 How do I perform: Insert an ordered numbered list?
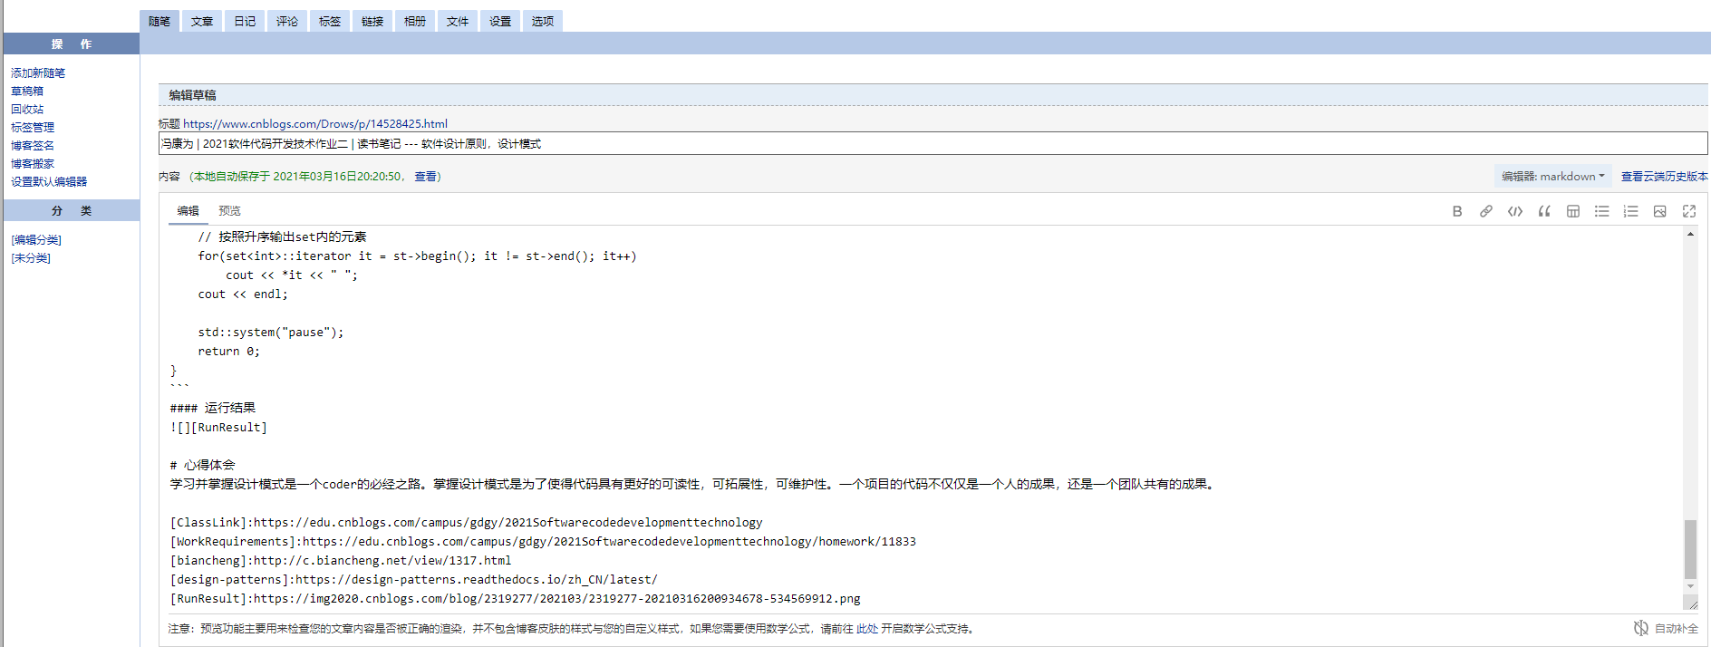[x=1631, y=211]
